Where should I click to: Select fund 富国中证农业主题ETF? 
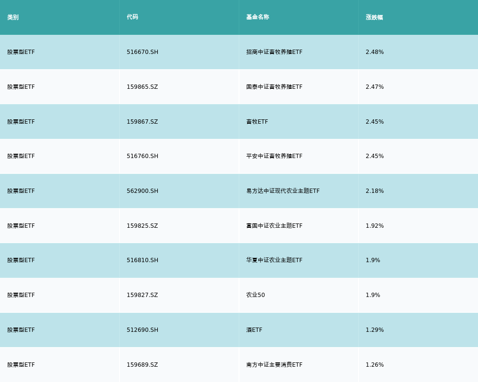pos(274,226)
